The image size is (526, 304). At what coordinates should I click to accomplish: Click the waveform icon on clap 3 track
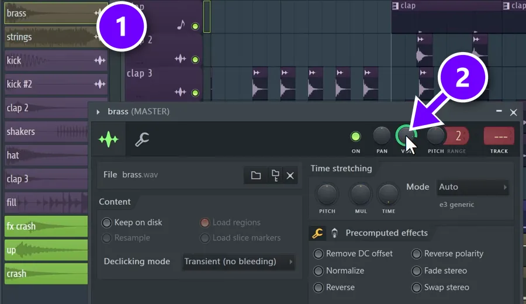pyautogui.click(x=181, y=92)
